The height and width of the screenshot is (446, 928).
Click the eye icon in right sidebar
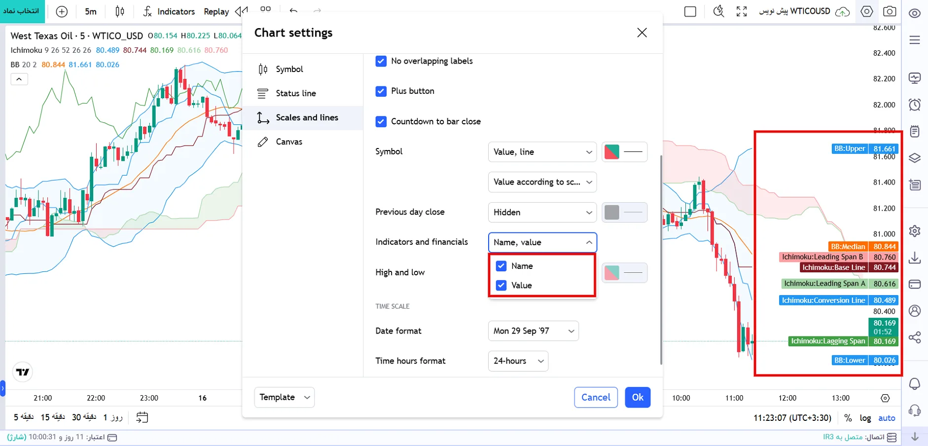[915, 13]
